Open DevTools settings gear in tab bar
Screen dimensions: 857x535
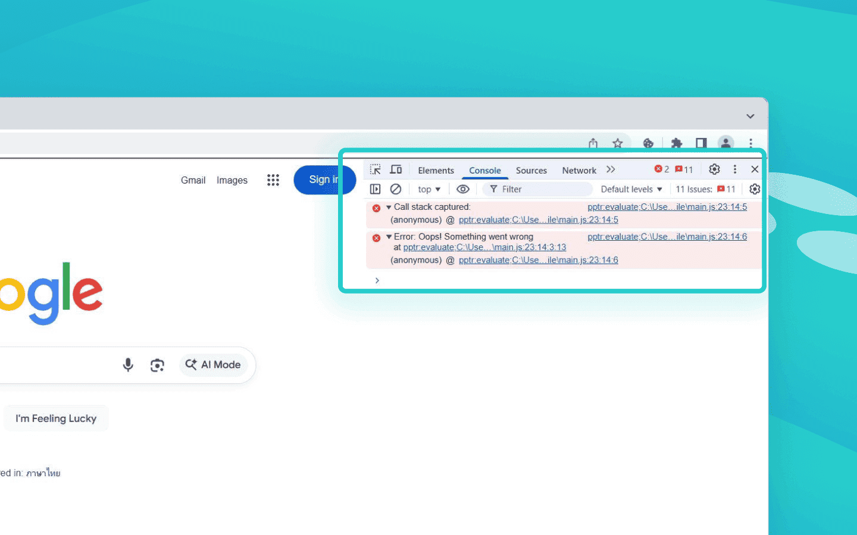[714, 169]
